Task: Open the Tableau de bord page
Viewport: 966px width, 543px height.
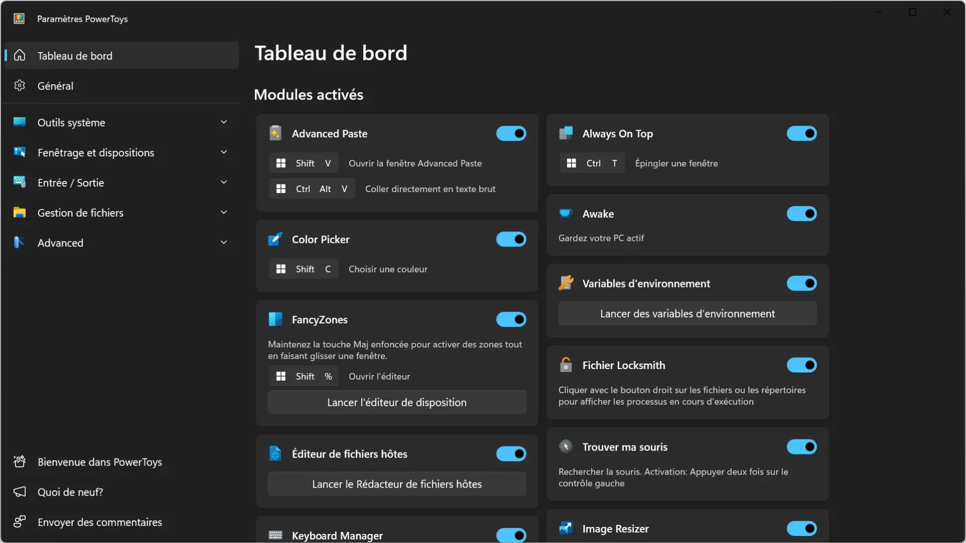Action: 121,55
